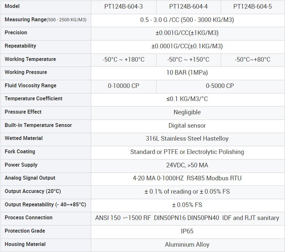Select the IP65 protection grade value
The image size is (285, 252).
pyautogui.click(x=187, y=231)
